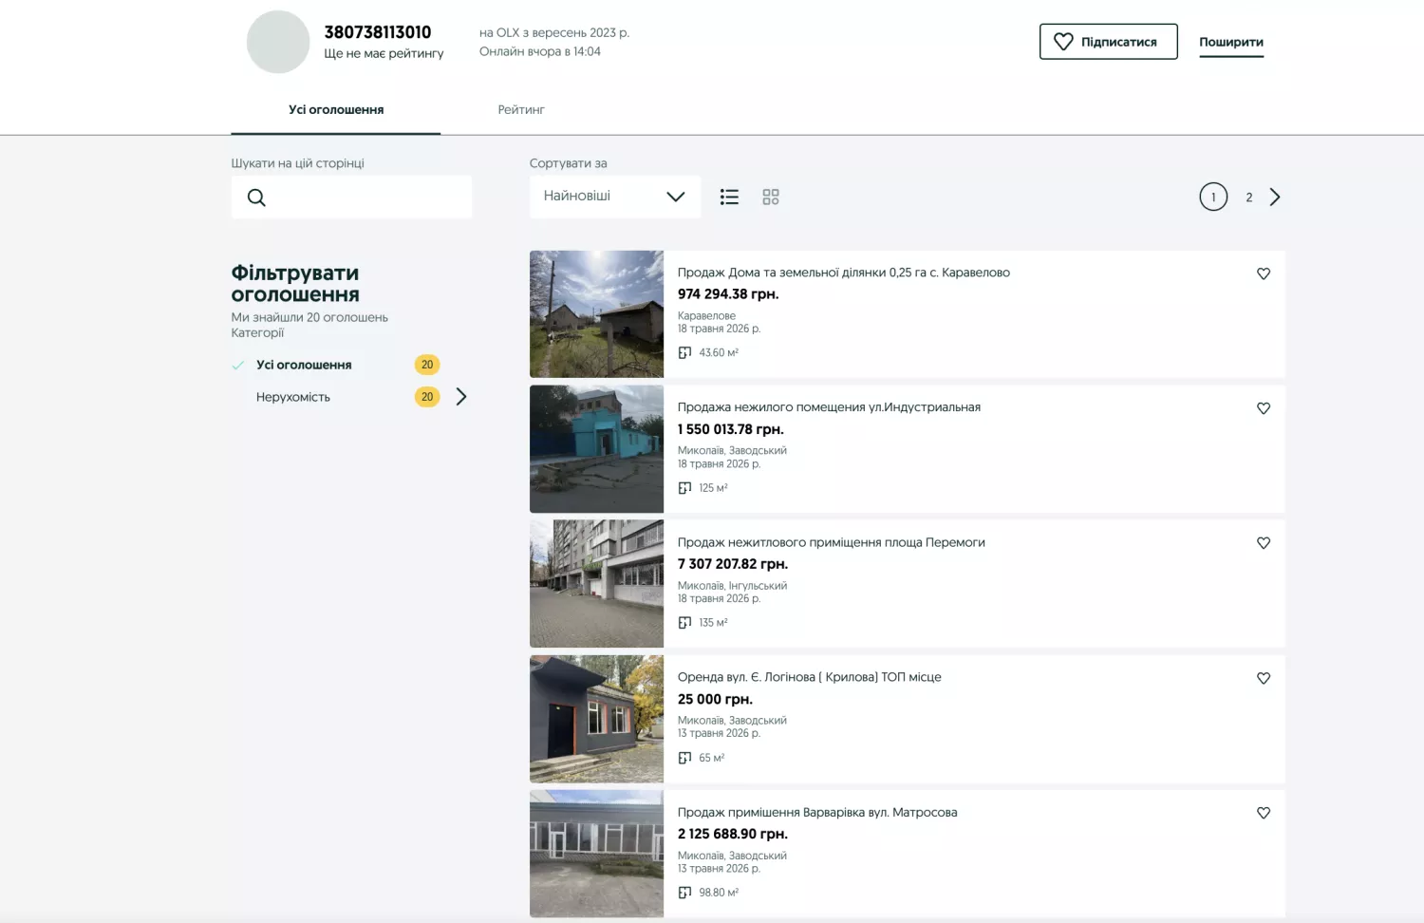1424x923 pixels.
Task: Toggle favorite on площа Перемоги listing
Action: pyautogui.click(x=1264, y=543)
